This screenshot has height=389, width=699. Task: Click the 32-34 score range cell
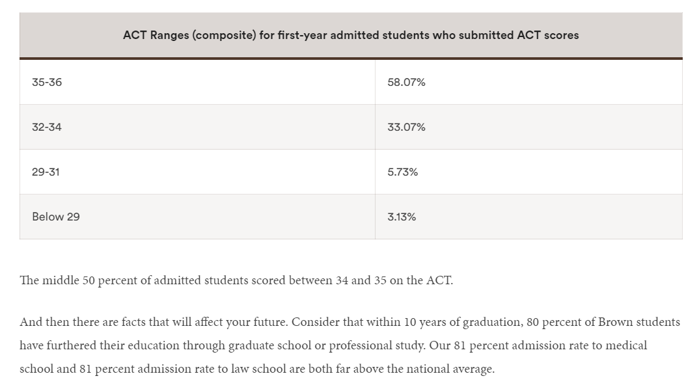47,127
